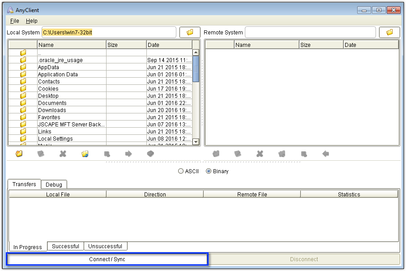Select the Application Data folder name
This screenshot has width=406, height=271.
coord(58,74)
